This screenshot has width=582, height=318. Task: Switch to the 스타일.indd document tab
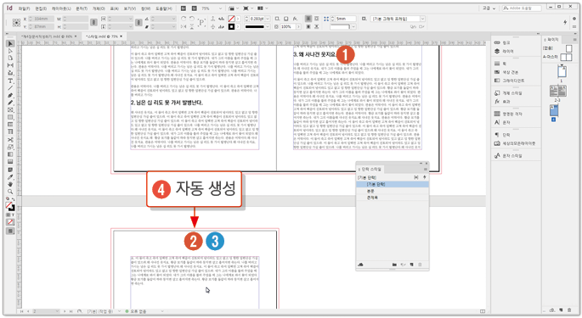[x=104, y=36]
